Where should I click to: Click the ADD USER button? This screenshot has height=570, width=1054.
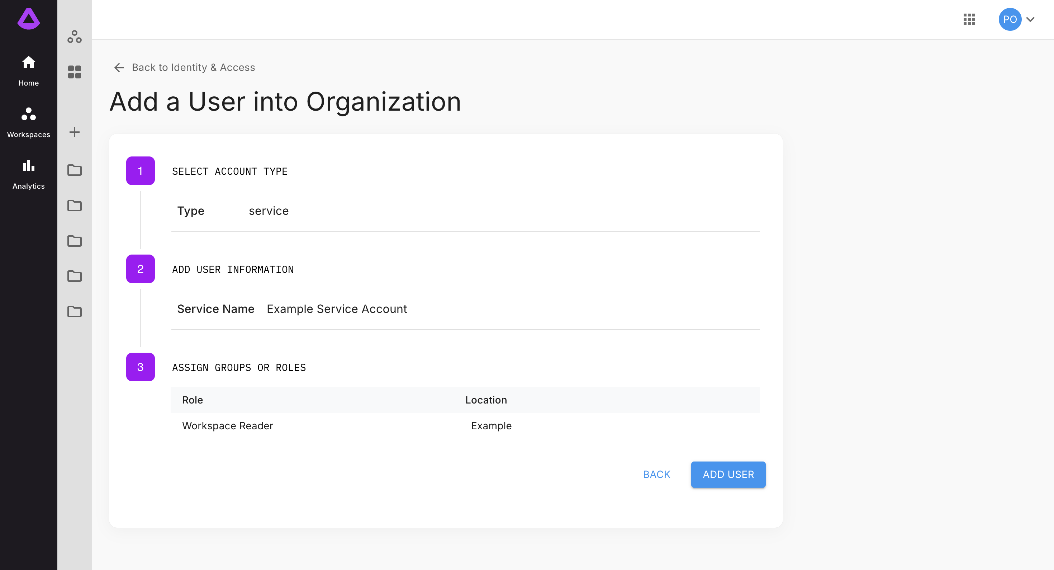point(728,474)
